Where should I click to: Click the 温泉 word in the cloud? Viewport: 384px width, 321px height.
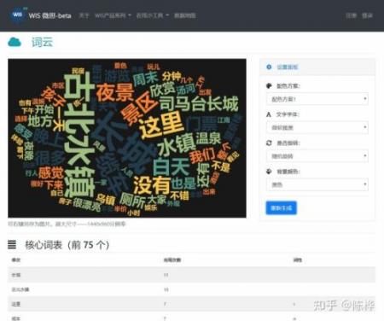208,139
